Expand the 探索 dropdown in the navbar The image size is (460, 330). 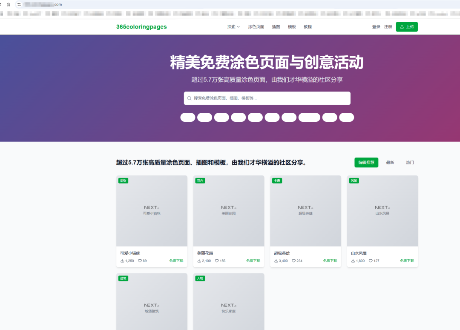point(233,26)
